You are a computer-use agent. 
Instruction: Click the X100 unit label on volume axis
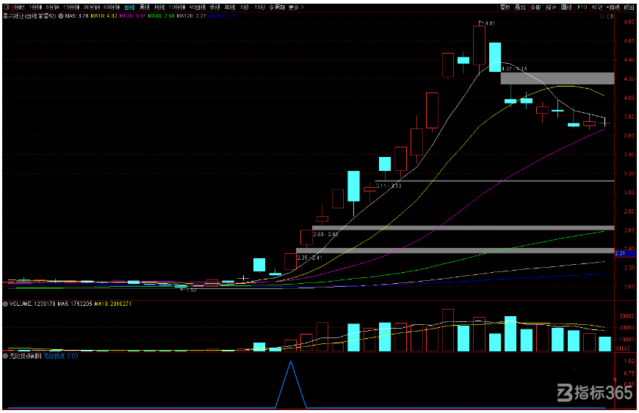click(x=622, y=348)
